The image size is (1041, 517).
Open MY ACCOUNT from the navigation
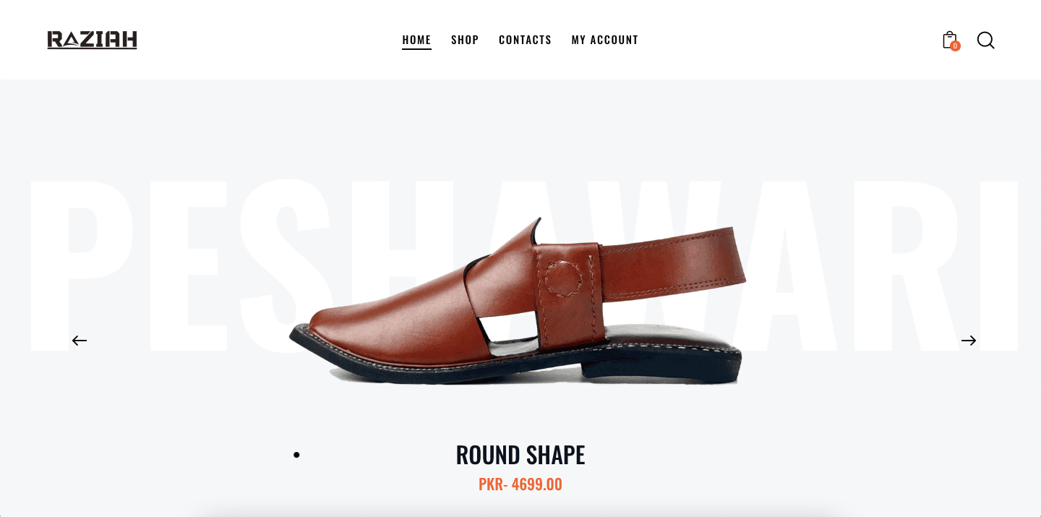tap(605, 40)
